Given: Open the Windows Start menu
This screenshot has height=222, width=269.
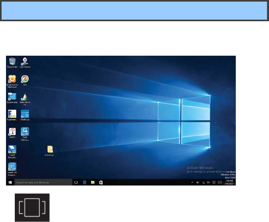Looking at the screenshot, I should pyautogui.click(x=10, y=182).
